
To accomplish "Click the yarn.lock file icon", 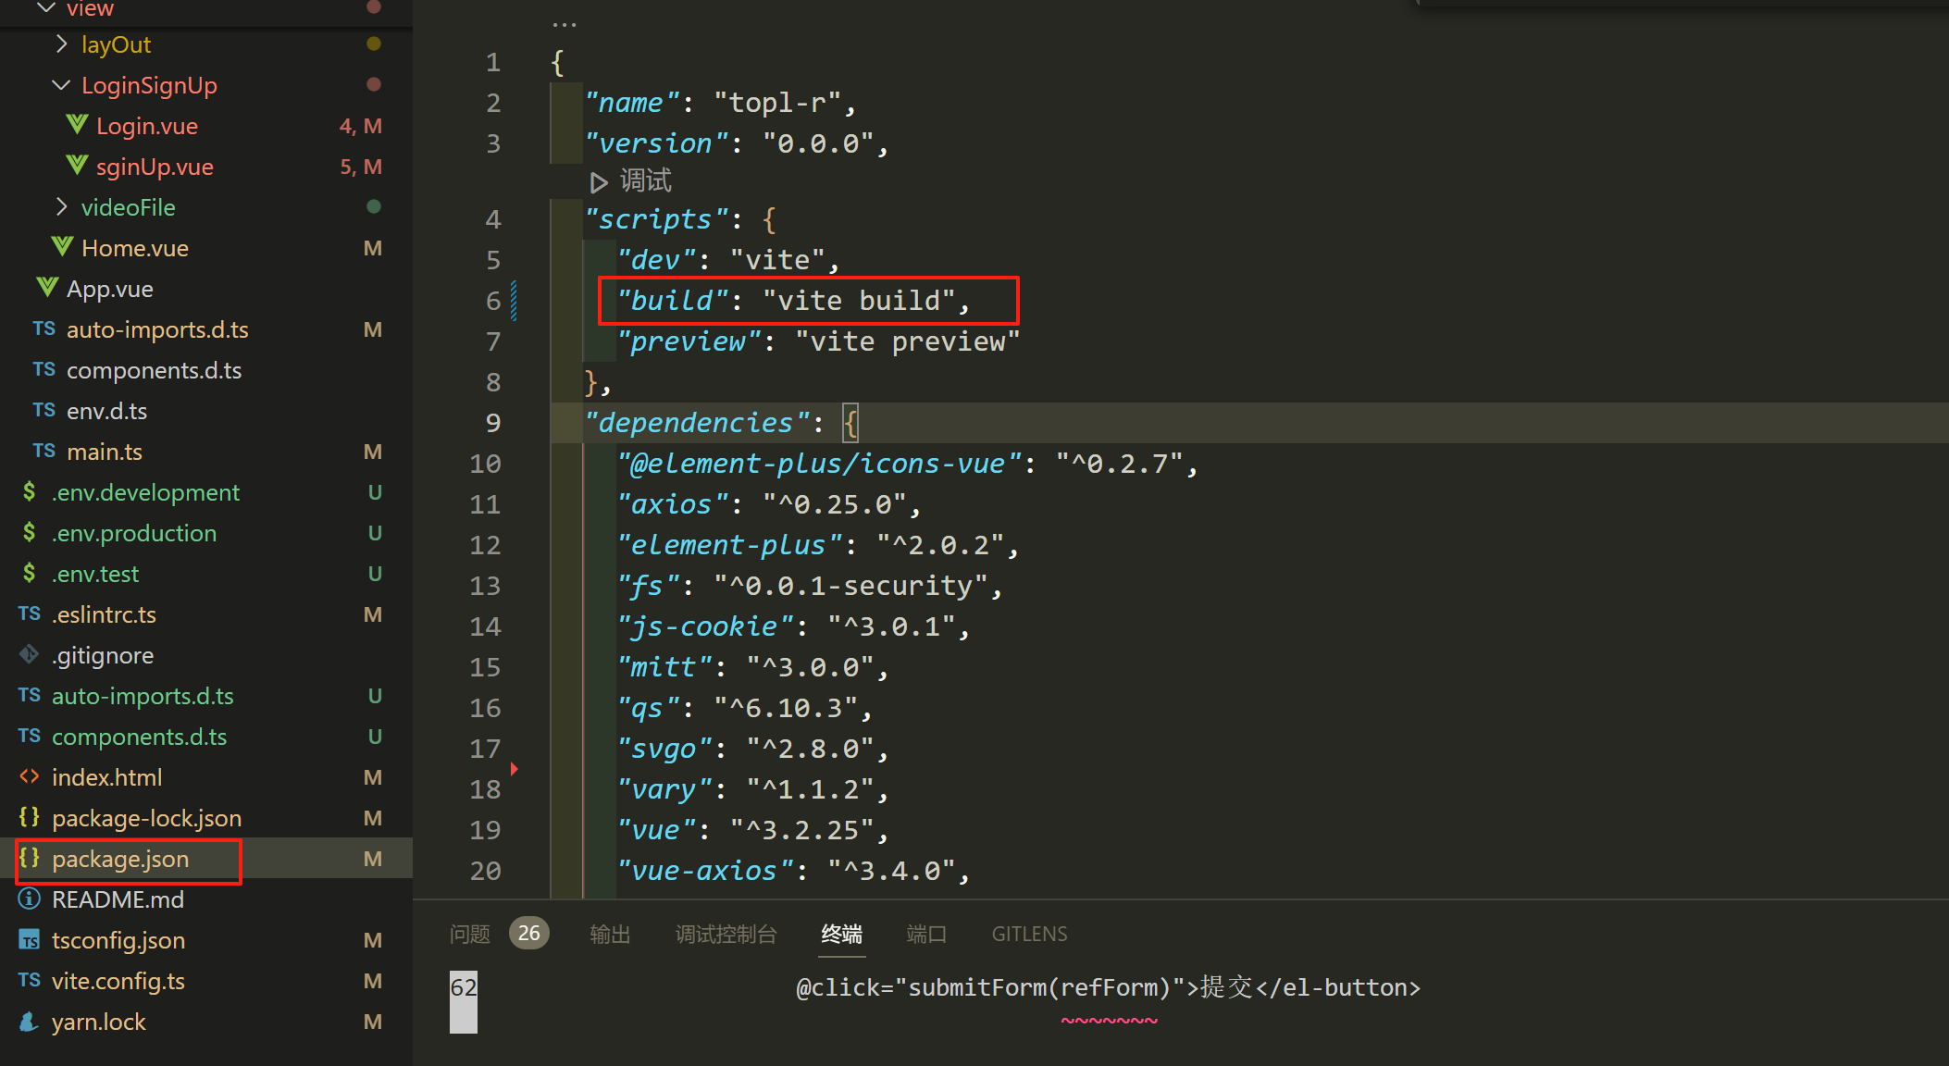I will coord(29,1022).
